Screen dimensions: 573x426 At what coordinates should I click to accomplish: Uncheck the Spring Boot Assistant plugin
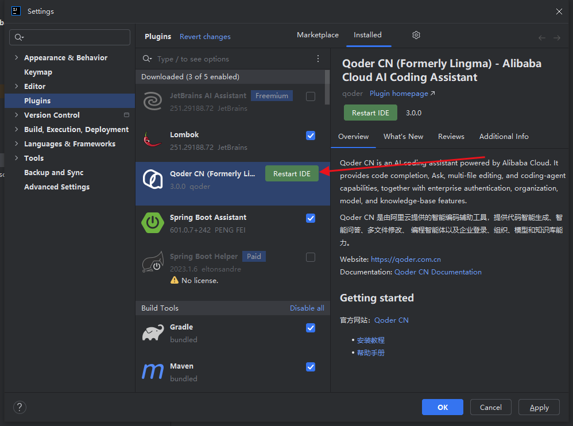click(311, 218)
